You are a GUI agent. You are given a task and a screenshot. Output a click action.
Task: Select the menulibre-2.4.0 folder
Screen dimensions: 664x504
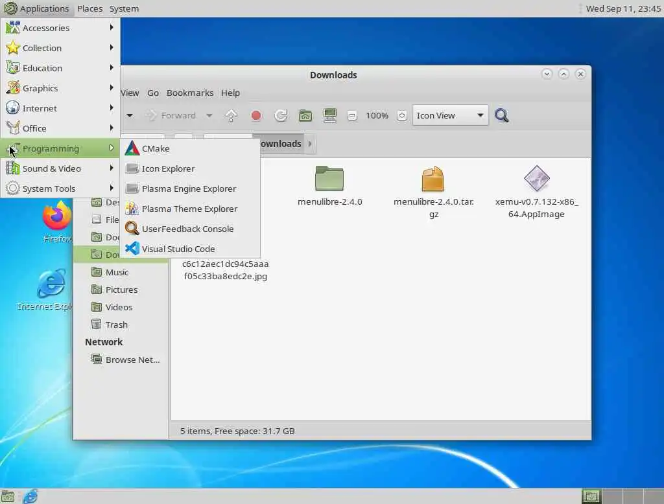pyautogui.click(x=329, y=186)
